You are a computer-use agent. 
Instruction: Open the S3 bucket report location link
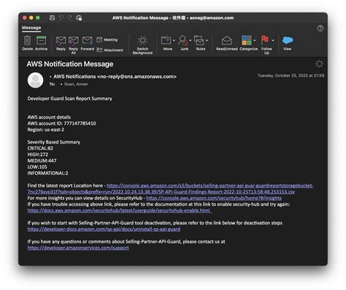pyautogui.click(x=170, y=189)
